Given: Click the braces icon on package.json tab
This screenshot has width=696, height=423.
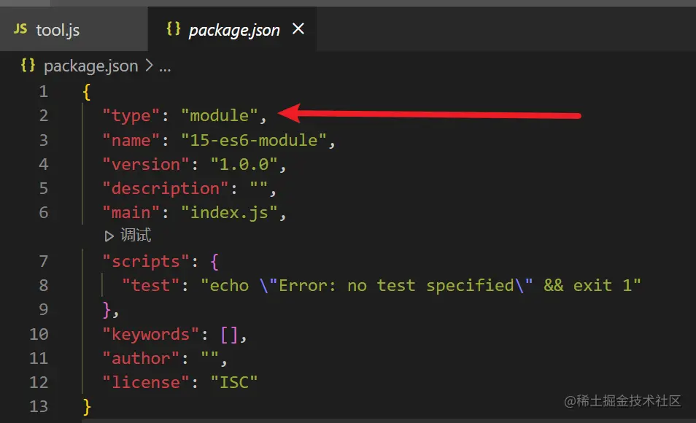Looking at the screenshot, I should (x=174, y=29).
